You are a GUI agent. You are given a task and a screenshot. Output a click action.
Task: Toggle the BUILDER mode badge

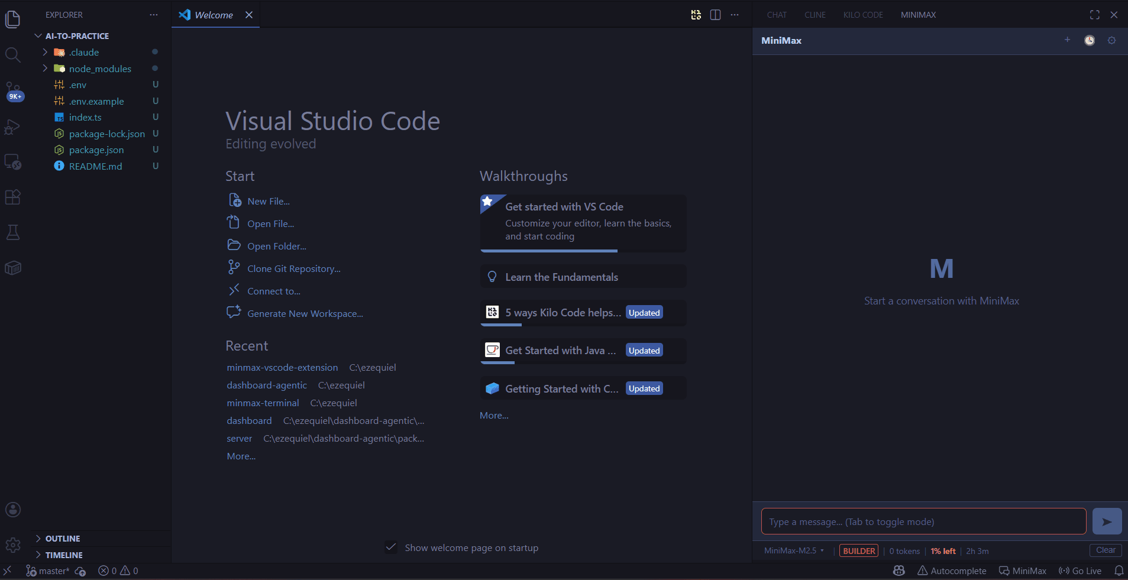[859, 551]
